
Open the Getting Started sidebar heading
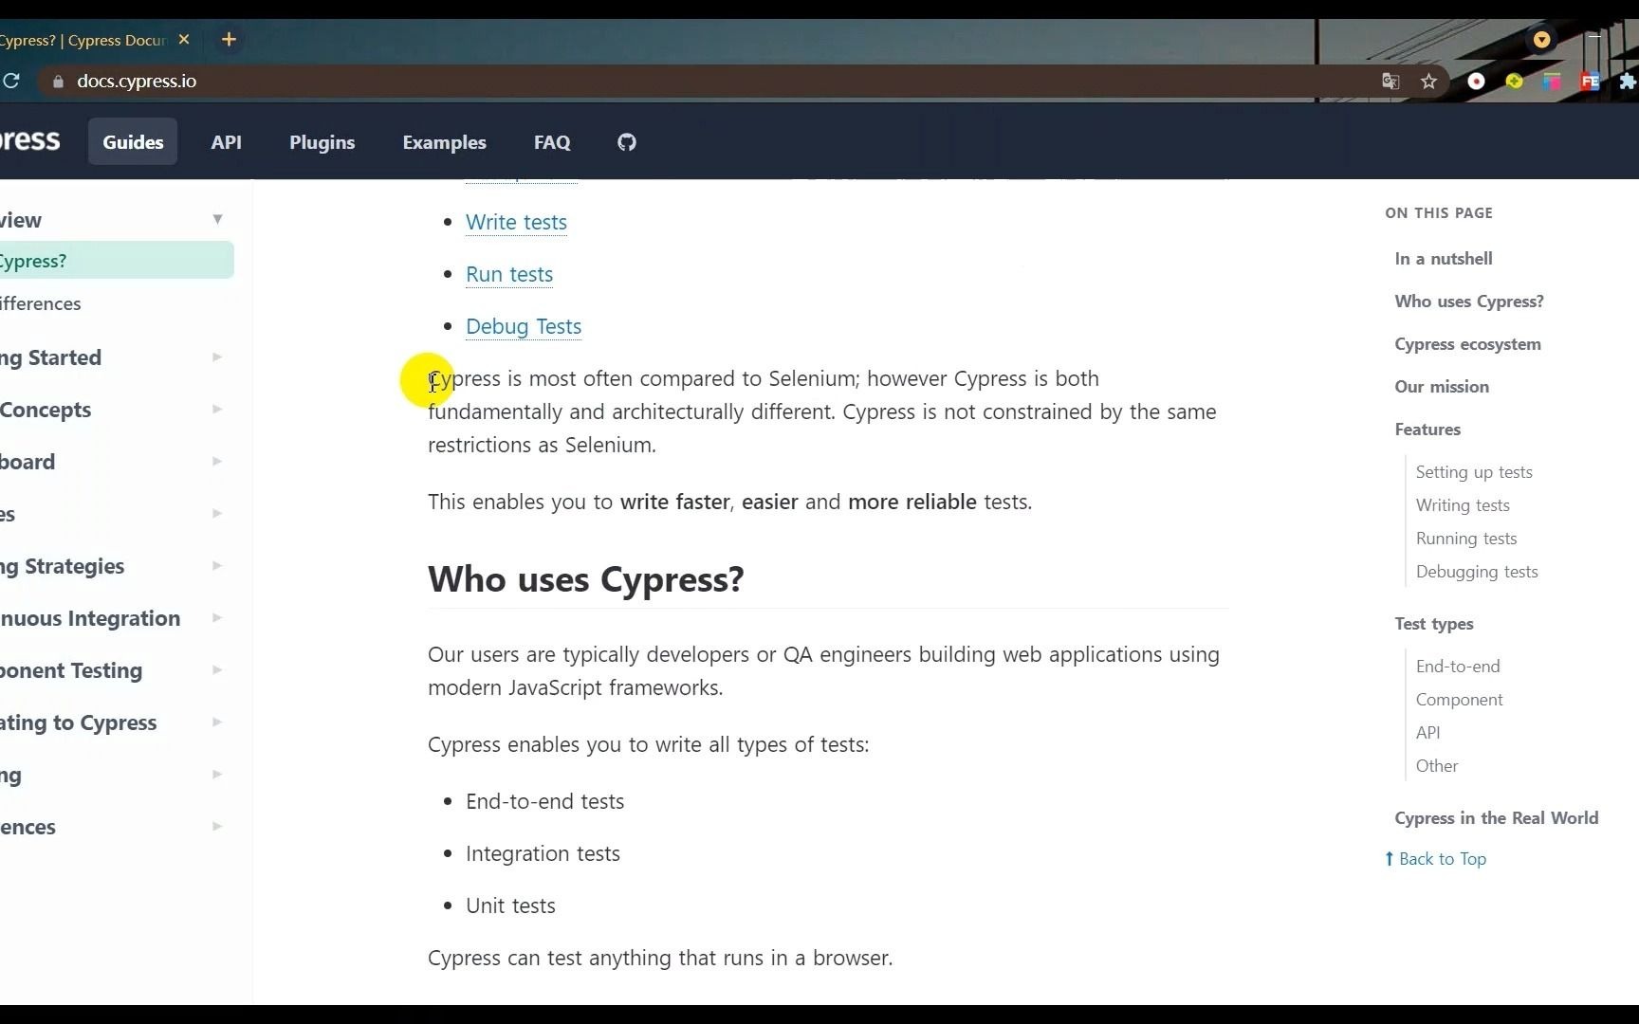pos(50,358)
